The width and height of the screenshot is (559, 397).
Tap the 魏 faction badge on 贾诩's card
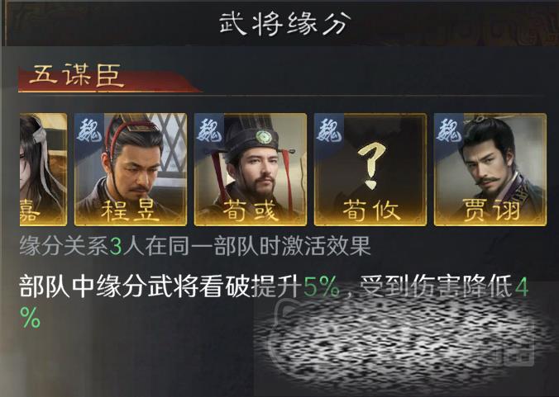pos(449,131)
